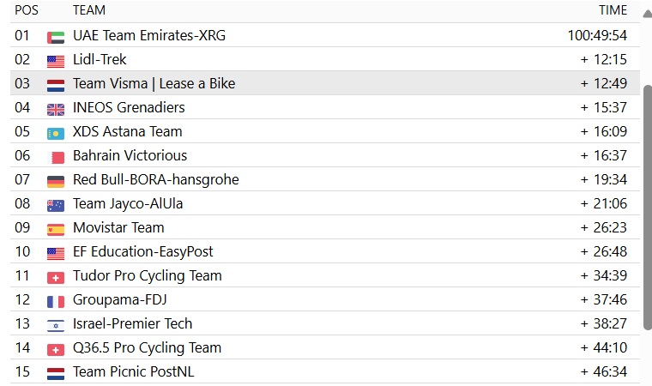Click the UAE flag icon

56,37
